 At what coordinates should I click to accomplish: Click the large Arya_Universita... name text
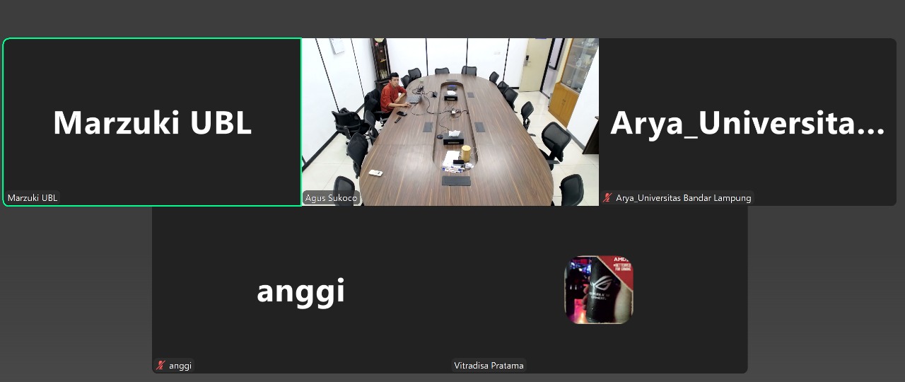tap(747, 123)
